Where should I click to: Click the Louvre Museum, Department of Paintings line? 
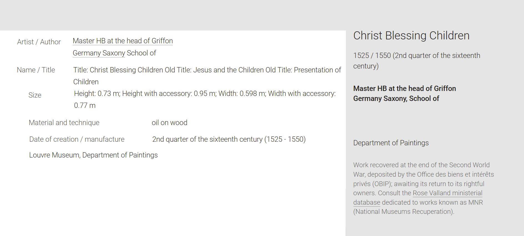click(93, 155)
